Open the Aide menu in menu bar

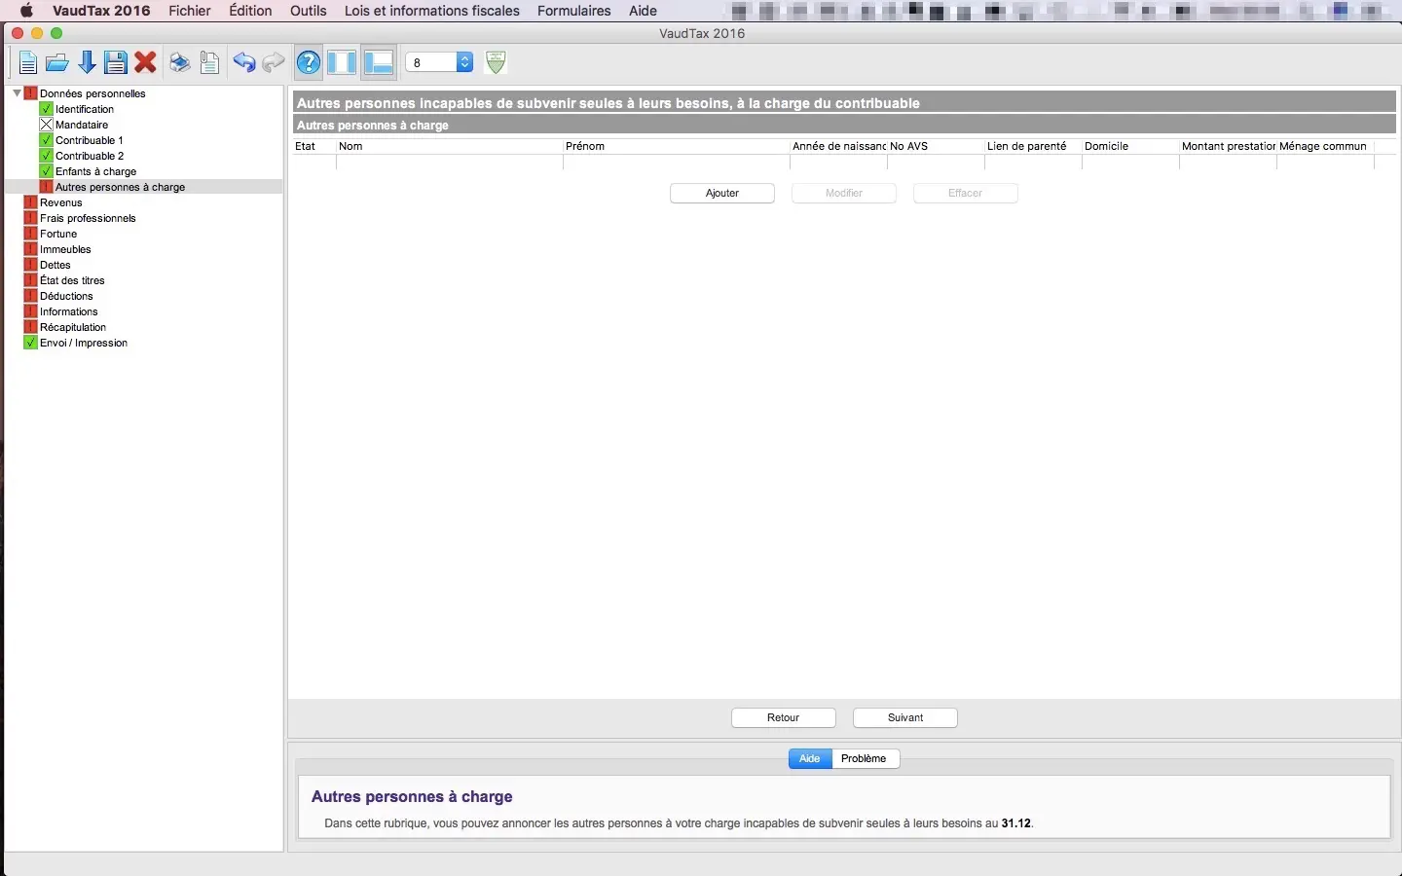[x=643, y=11]
